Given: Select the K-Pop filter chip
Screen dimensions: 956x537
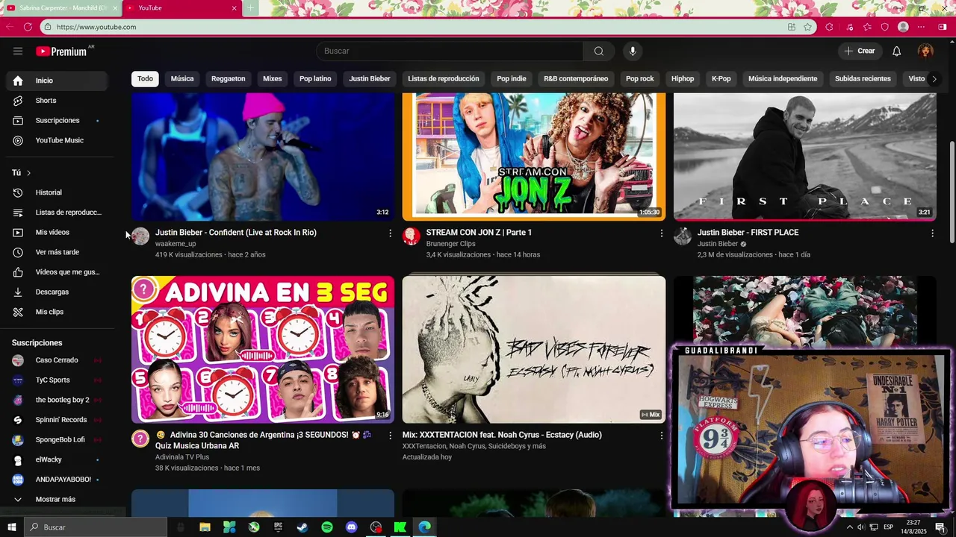Looking at the screenshot, I should (x=721, y=78).
